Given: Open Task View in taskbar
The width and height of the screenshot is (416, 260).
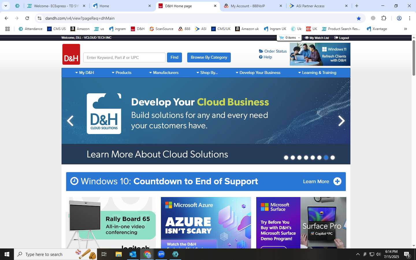Looking at the screenshot, I should tap(104, 254).
